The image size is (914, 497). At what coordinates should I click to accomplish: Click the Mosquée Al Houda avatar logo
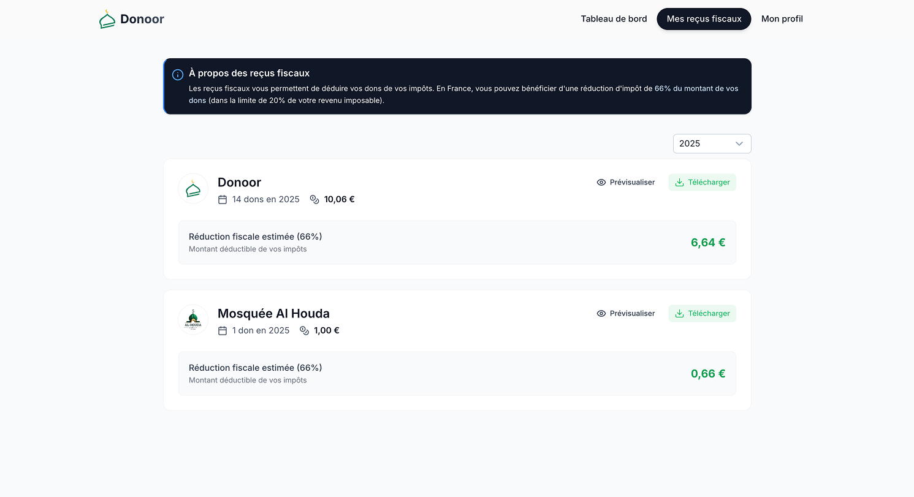click(193, 320)
